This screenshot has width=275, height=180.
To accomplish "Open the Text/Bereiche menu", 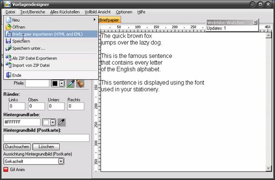I will 33,12.
